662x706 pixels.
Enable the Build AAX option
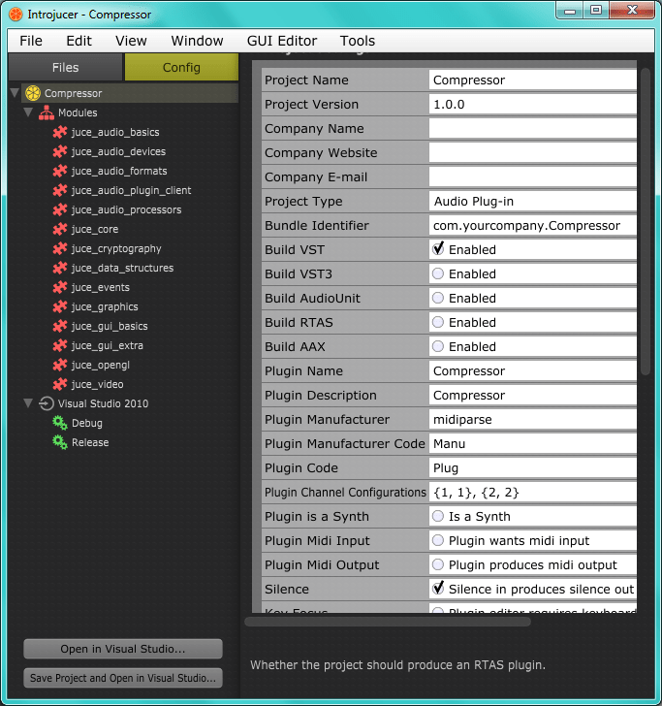(438, 346)
